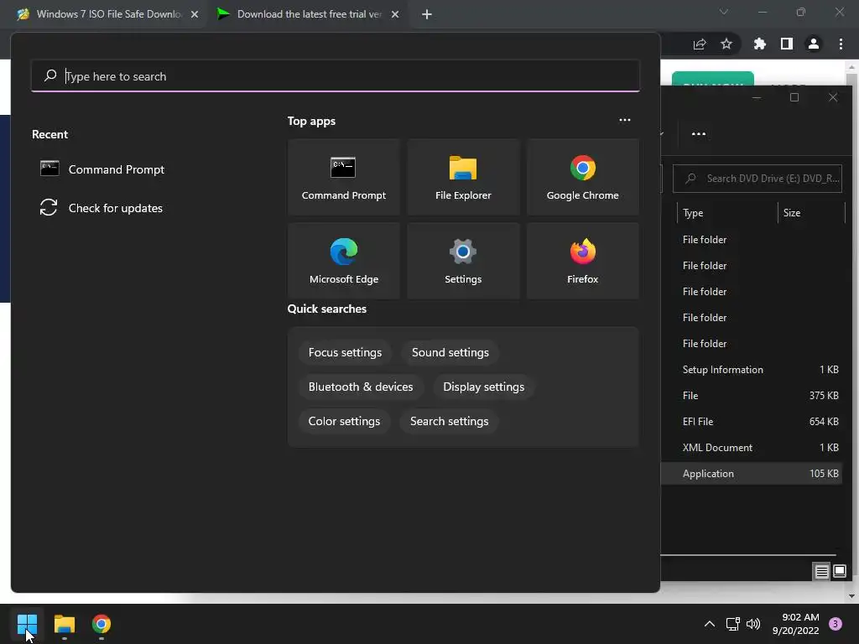
Task: Click Search DVD Drive field in Explorer
Action: [757, 179]
